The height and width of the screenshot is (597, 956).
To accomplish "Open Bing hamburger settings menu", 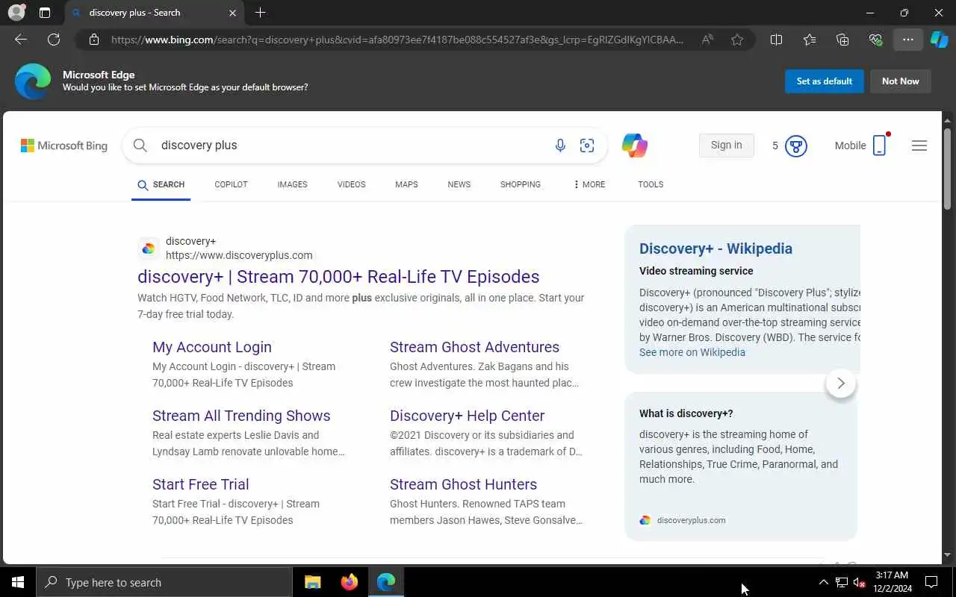I will 919,146.
